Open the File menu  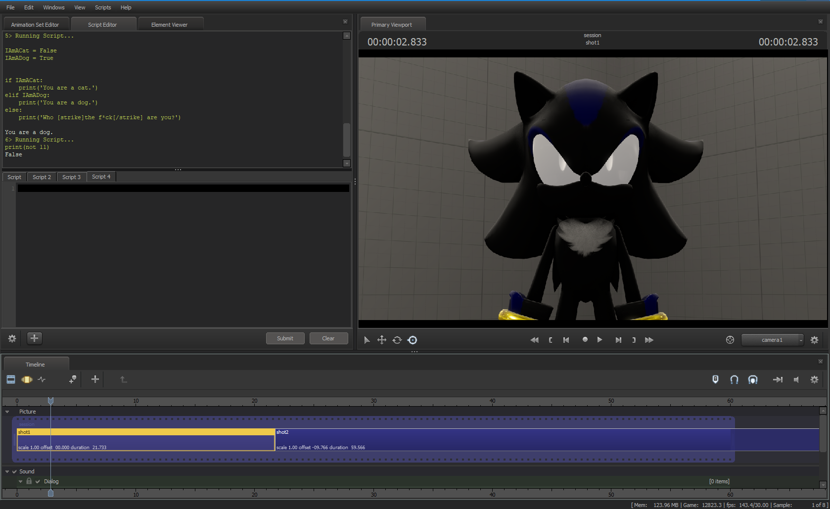(10, 7)
